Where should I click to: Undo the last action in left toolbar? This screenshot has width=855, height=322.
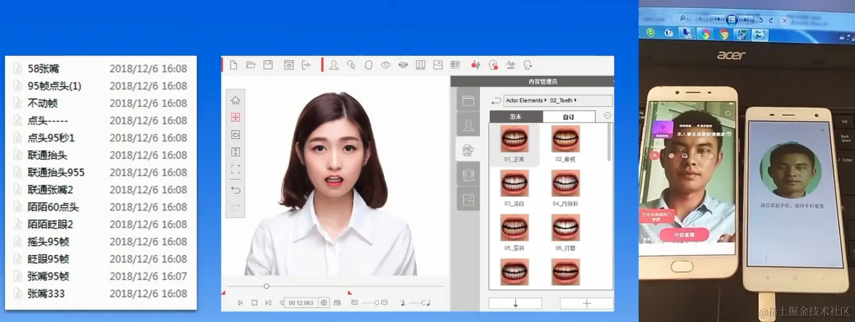(235, 190)
